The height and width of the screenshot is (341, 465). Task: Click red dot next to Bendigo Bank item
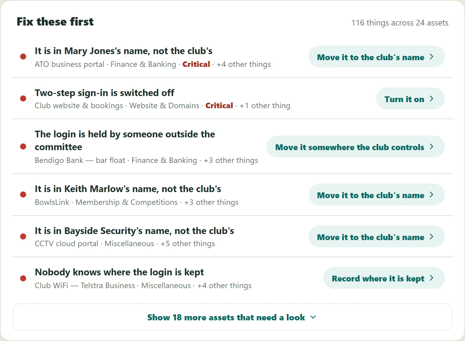pos(23,146)
